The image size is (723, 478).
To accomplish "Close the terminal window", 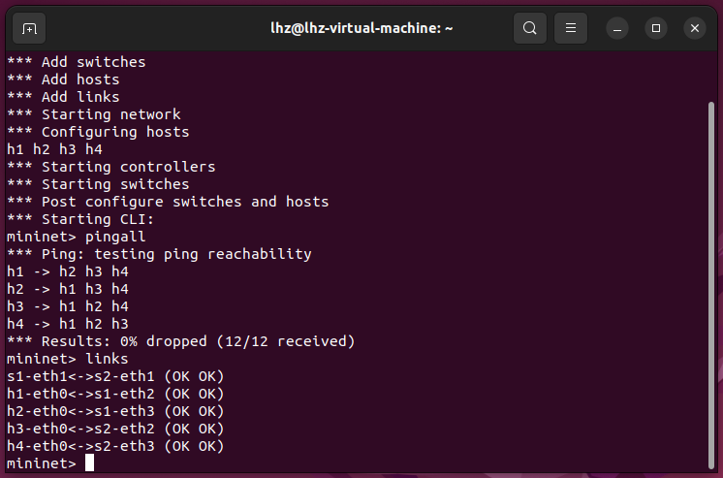I will coord(694,28).
